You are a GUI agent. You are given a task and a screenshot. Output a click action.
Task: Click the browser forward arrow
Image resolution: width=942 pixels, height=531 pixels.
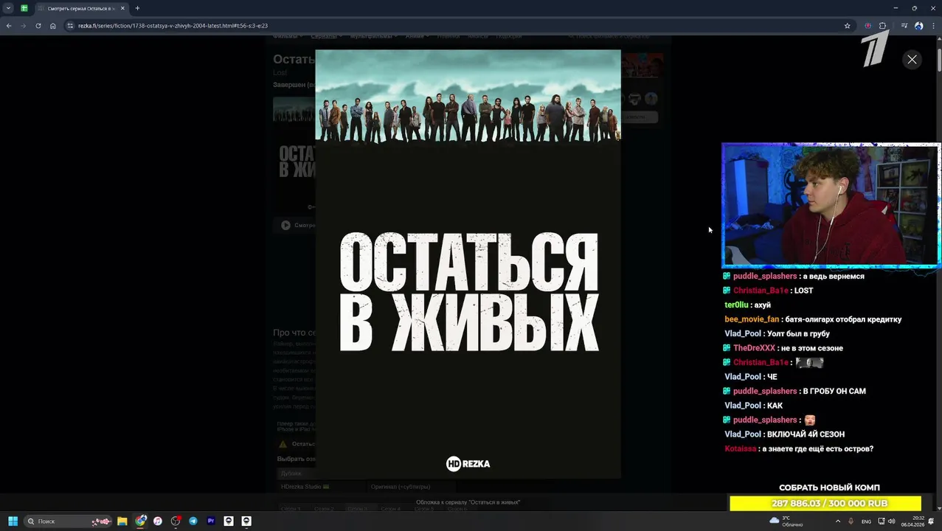coord(23,26)
